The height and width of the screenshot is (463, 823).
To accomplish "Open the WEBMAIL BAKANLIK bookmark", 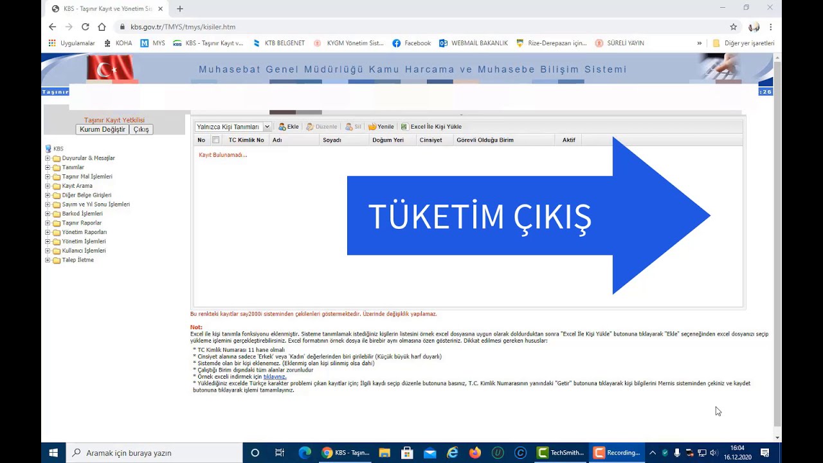I will 473,43.
